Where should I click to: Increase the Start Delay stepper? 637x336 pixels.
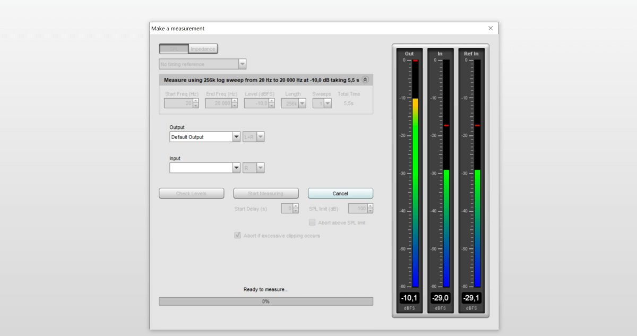tap(296, 206)
